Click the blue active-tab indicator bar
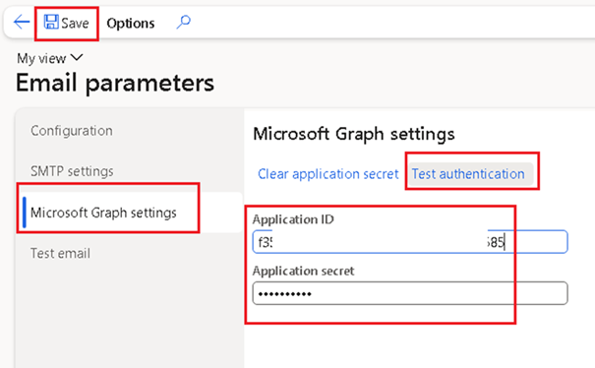Image resolution: width=595 pixels, height=368 pixels. click(25, 213)
